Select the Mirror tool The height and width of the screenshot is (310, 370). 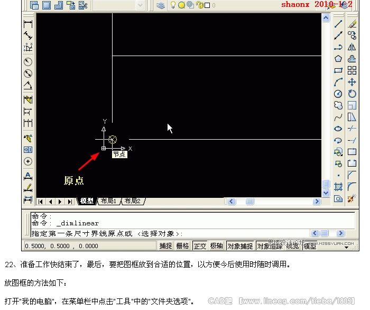pos(352,47)
